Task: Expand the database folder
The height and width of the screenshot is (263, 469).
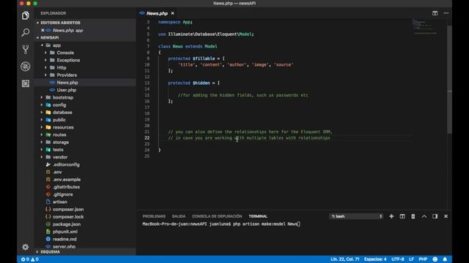Action: 62,113
